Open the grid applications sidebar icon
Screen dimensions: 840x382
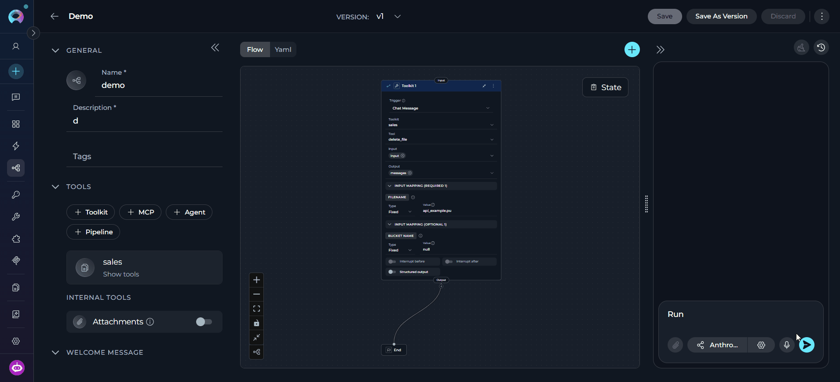pos(16,124)
